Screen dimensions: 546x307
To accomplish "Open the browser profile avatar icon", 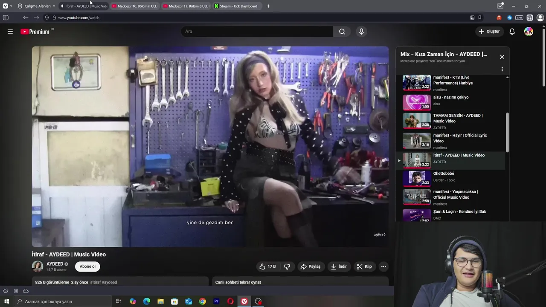I will click(540, 17).
